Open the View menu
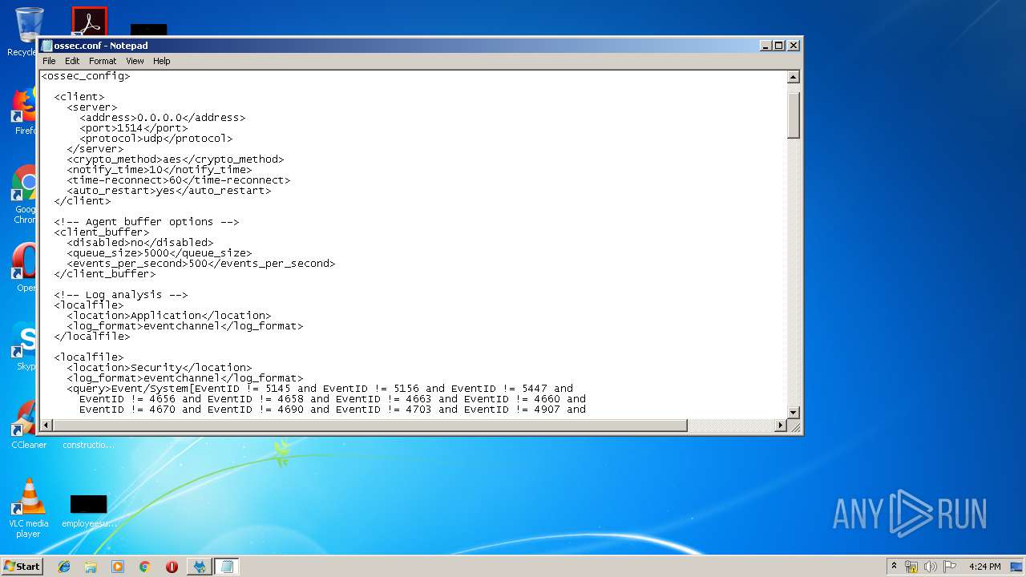Image resolution: width=1026 pixels, height=577 pixels. pyautogui.click(x=135, y=61)
